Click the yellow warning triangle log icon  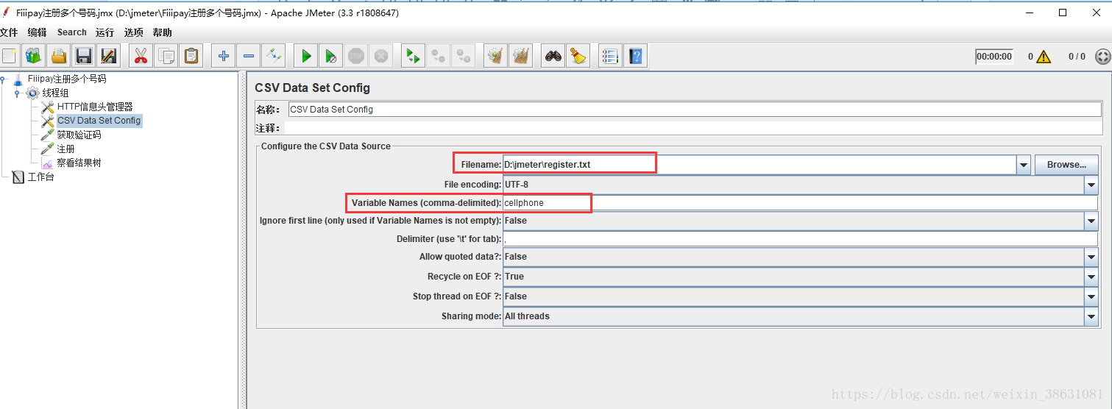[1044, 57]
